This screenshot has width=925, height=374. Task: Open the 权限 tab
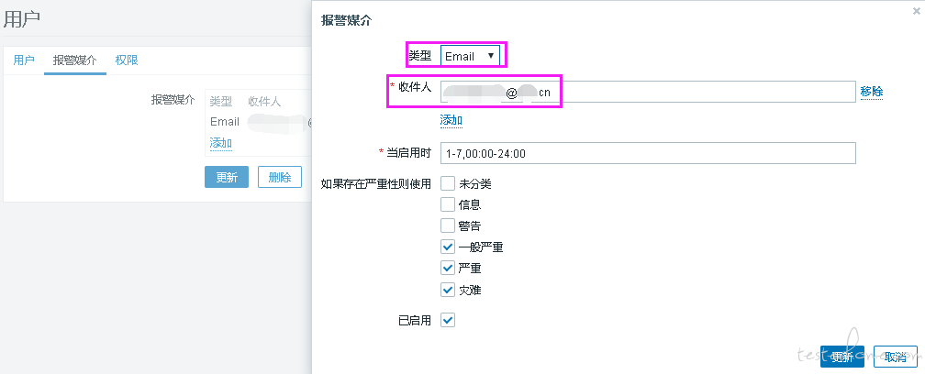pyautogui.click(x=127, y=60)
